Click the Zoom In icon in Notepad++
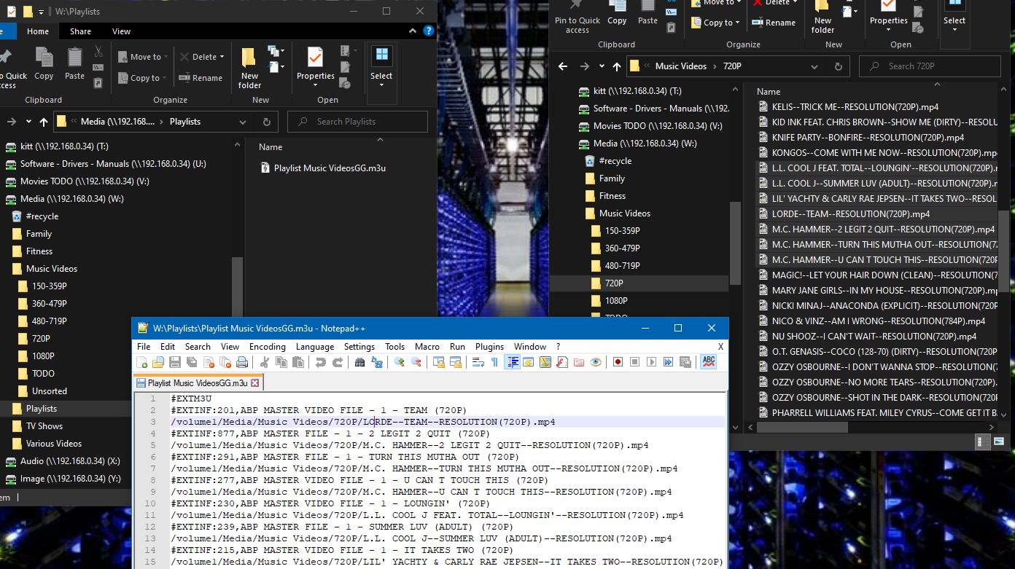Image resolution: width=1015 pixels, height=569 pixels. click(x=399, y=362)
